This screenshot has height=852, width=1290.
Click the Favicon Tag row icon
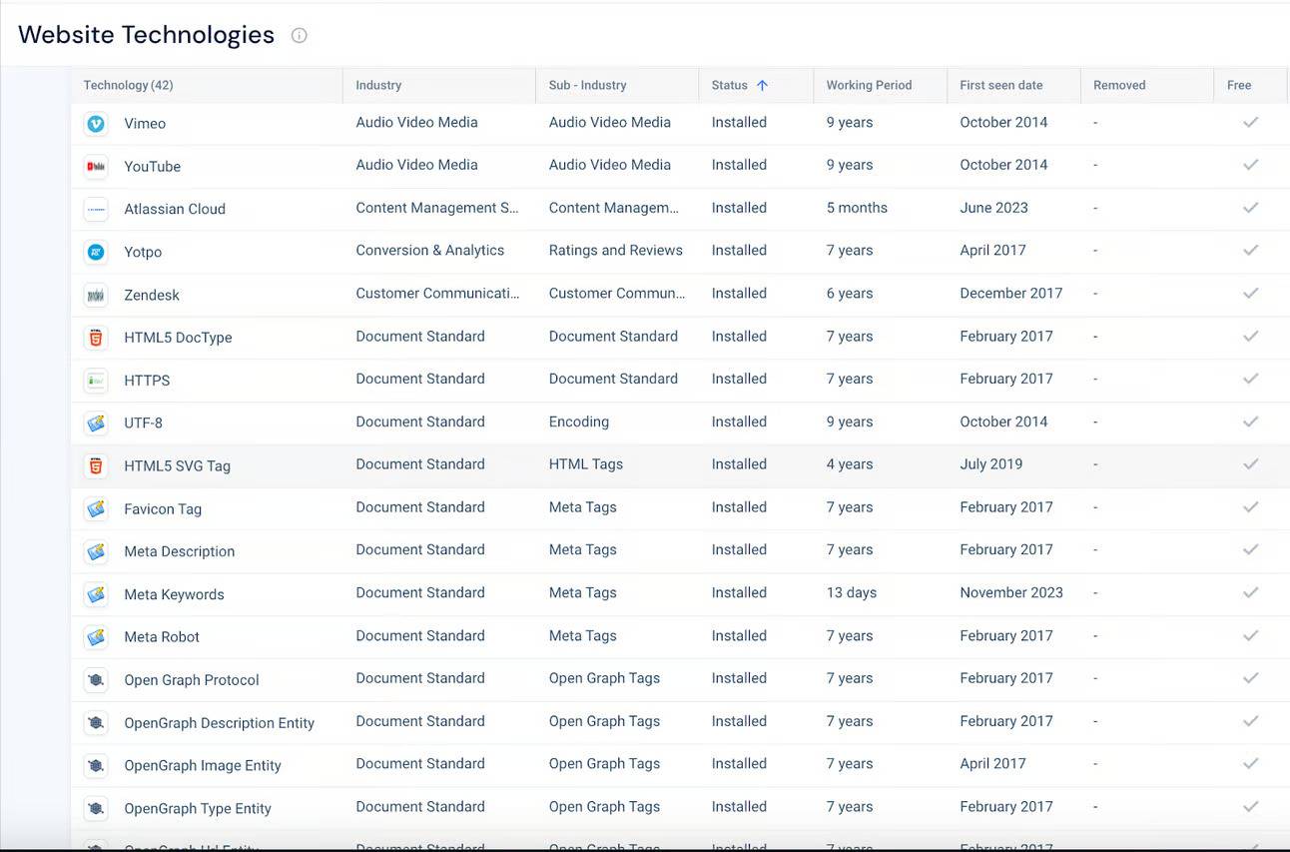pos(96,508)
